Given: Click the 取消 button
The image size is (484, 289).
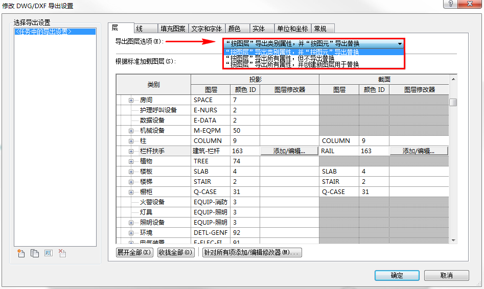Looking at the screenshot, I should (x=446, y=275).
